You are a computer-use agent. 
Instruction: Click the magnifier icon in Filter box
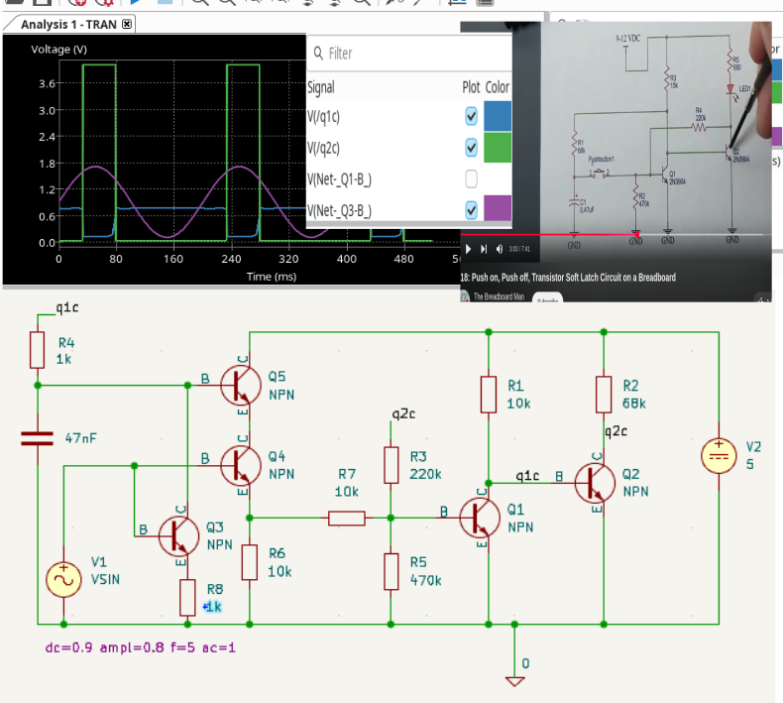(x=317, y=53)
